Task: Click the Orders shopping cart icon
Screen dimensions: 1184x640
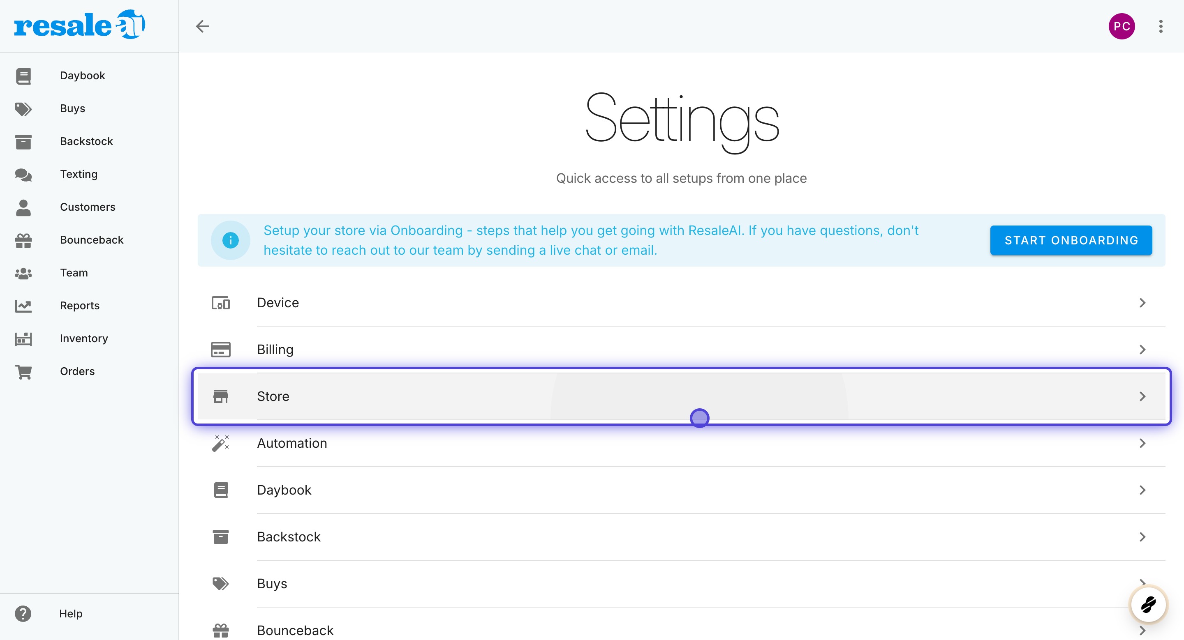Action: click(23, 371)
